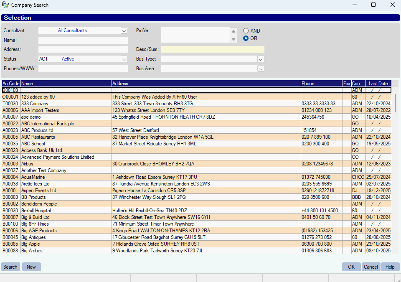
Task: Select the B00109 row code
Action: click(x=10, y=90)
